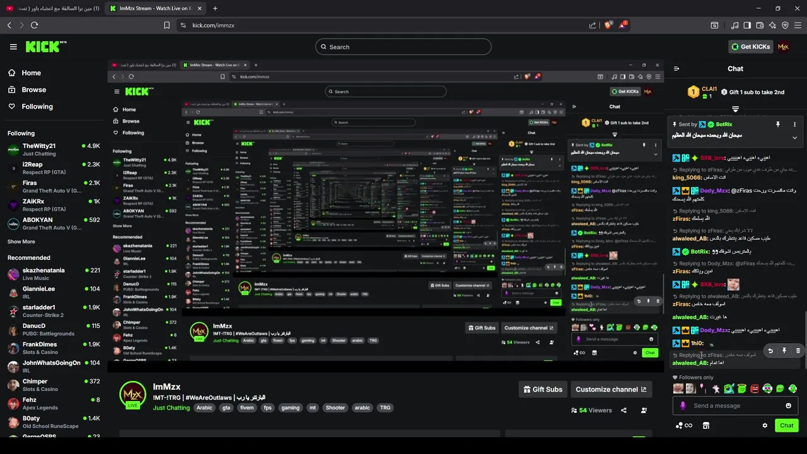Viewport: 807px width, 454px height.
Task: Open FrankDimes recommended channel
Action: (x=54, y=348)
